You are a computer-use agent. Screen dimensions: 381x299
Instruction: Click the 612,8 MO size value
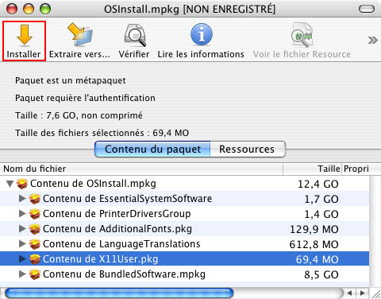[x=314, y=244]
